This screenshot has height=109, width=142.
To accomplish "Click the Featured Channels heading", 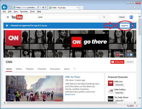I will (x=118, y=77).
